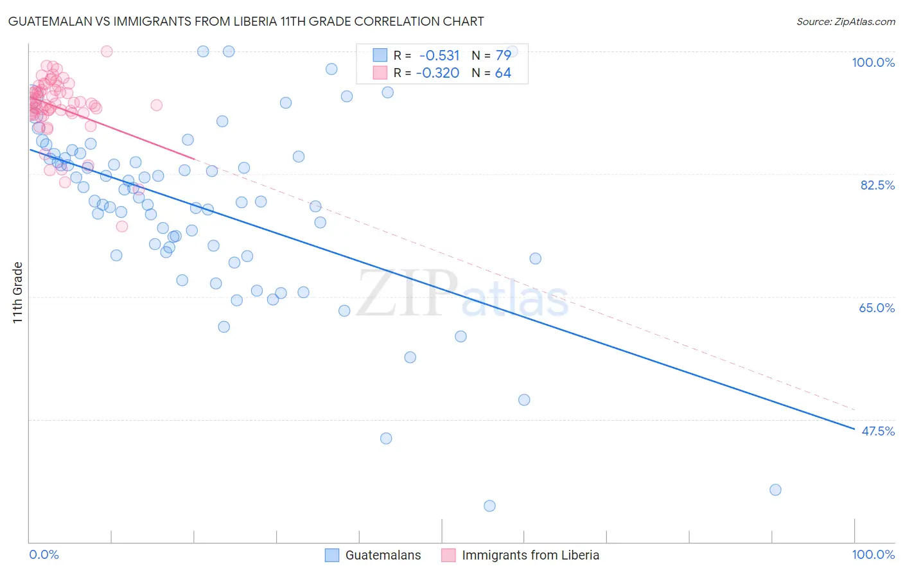Screen dimensions: 903x573
Task: Click the 47.5% y-axis label
Action: pos(878,431)
